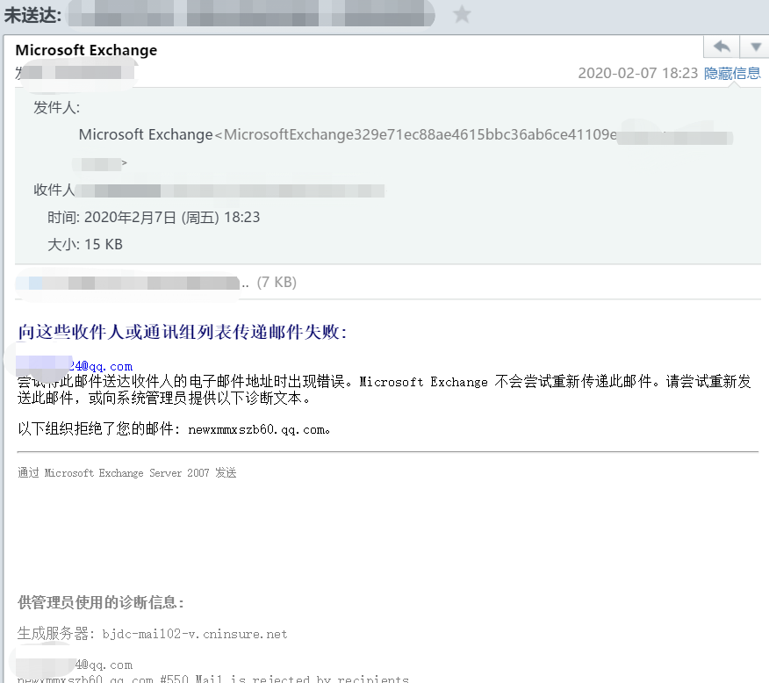Select the 时间: 2020年2月7日 line
769x683 pixels.
click(154, 217)
